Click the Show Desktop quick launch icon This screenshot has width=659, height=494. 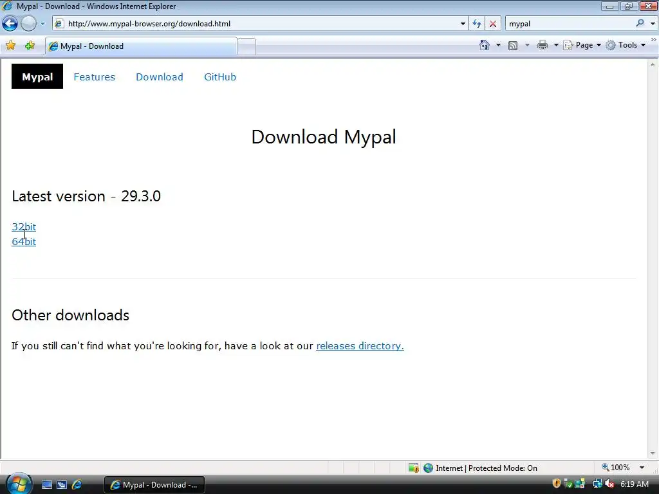coord(46,485)
